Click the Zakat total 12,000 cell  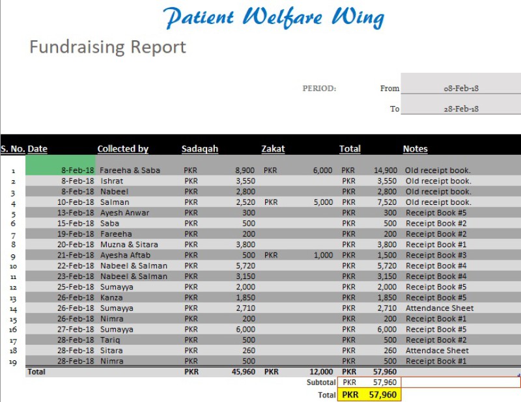click(321, 372)
